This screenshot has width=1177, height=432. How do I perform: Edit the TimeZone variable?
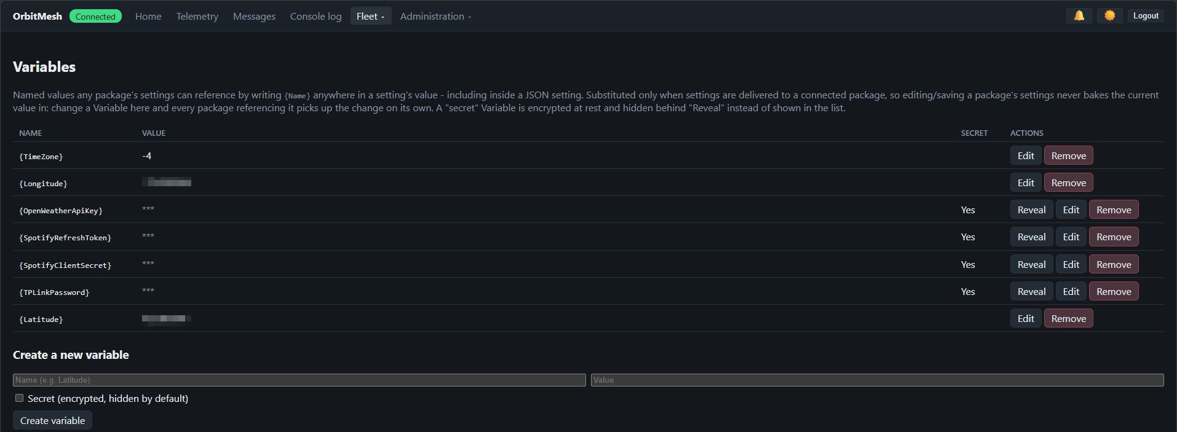pos(1026,155)
